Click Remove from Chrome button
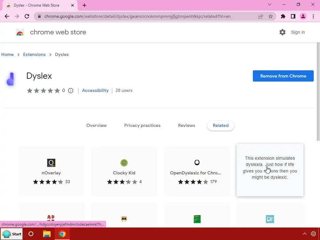 click(x=283, y=76)
